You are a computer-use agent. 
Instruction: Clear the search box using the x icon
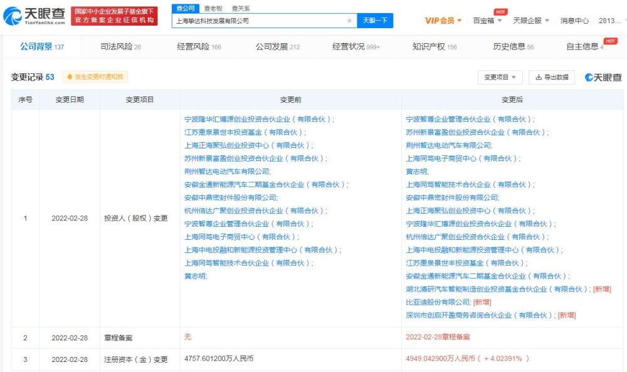[x=349, y=21]
